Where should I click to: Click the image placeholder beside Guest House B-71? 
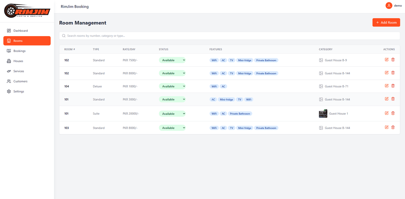(321, 86)
